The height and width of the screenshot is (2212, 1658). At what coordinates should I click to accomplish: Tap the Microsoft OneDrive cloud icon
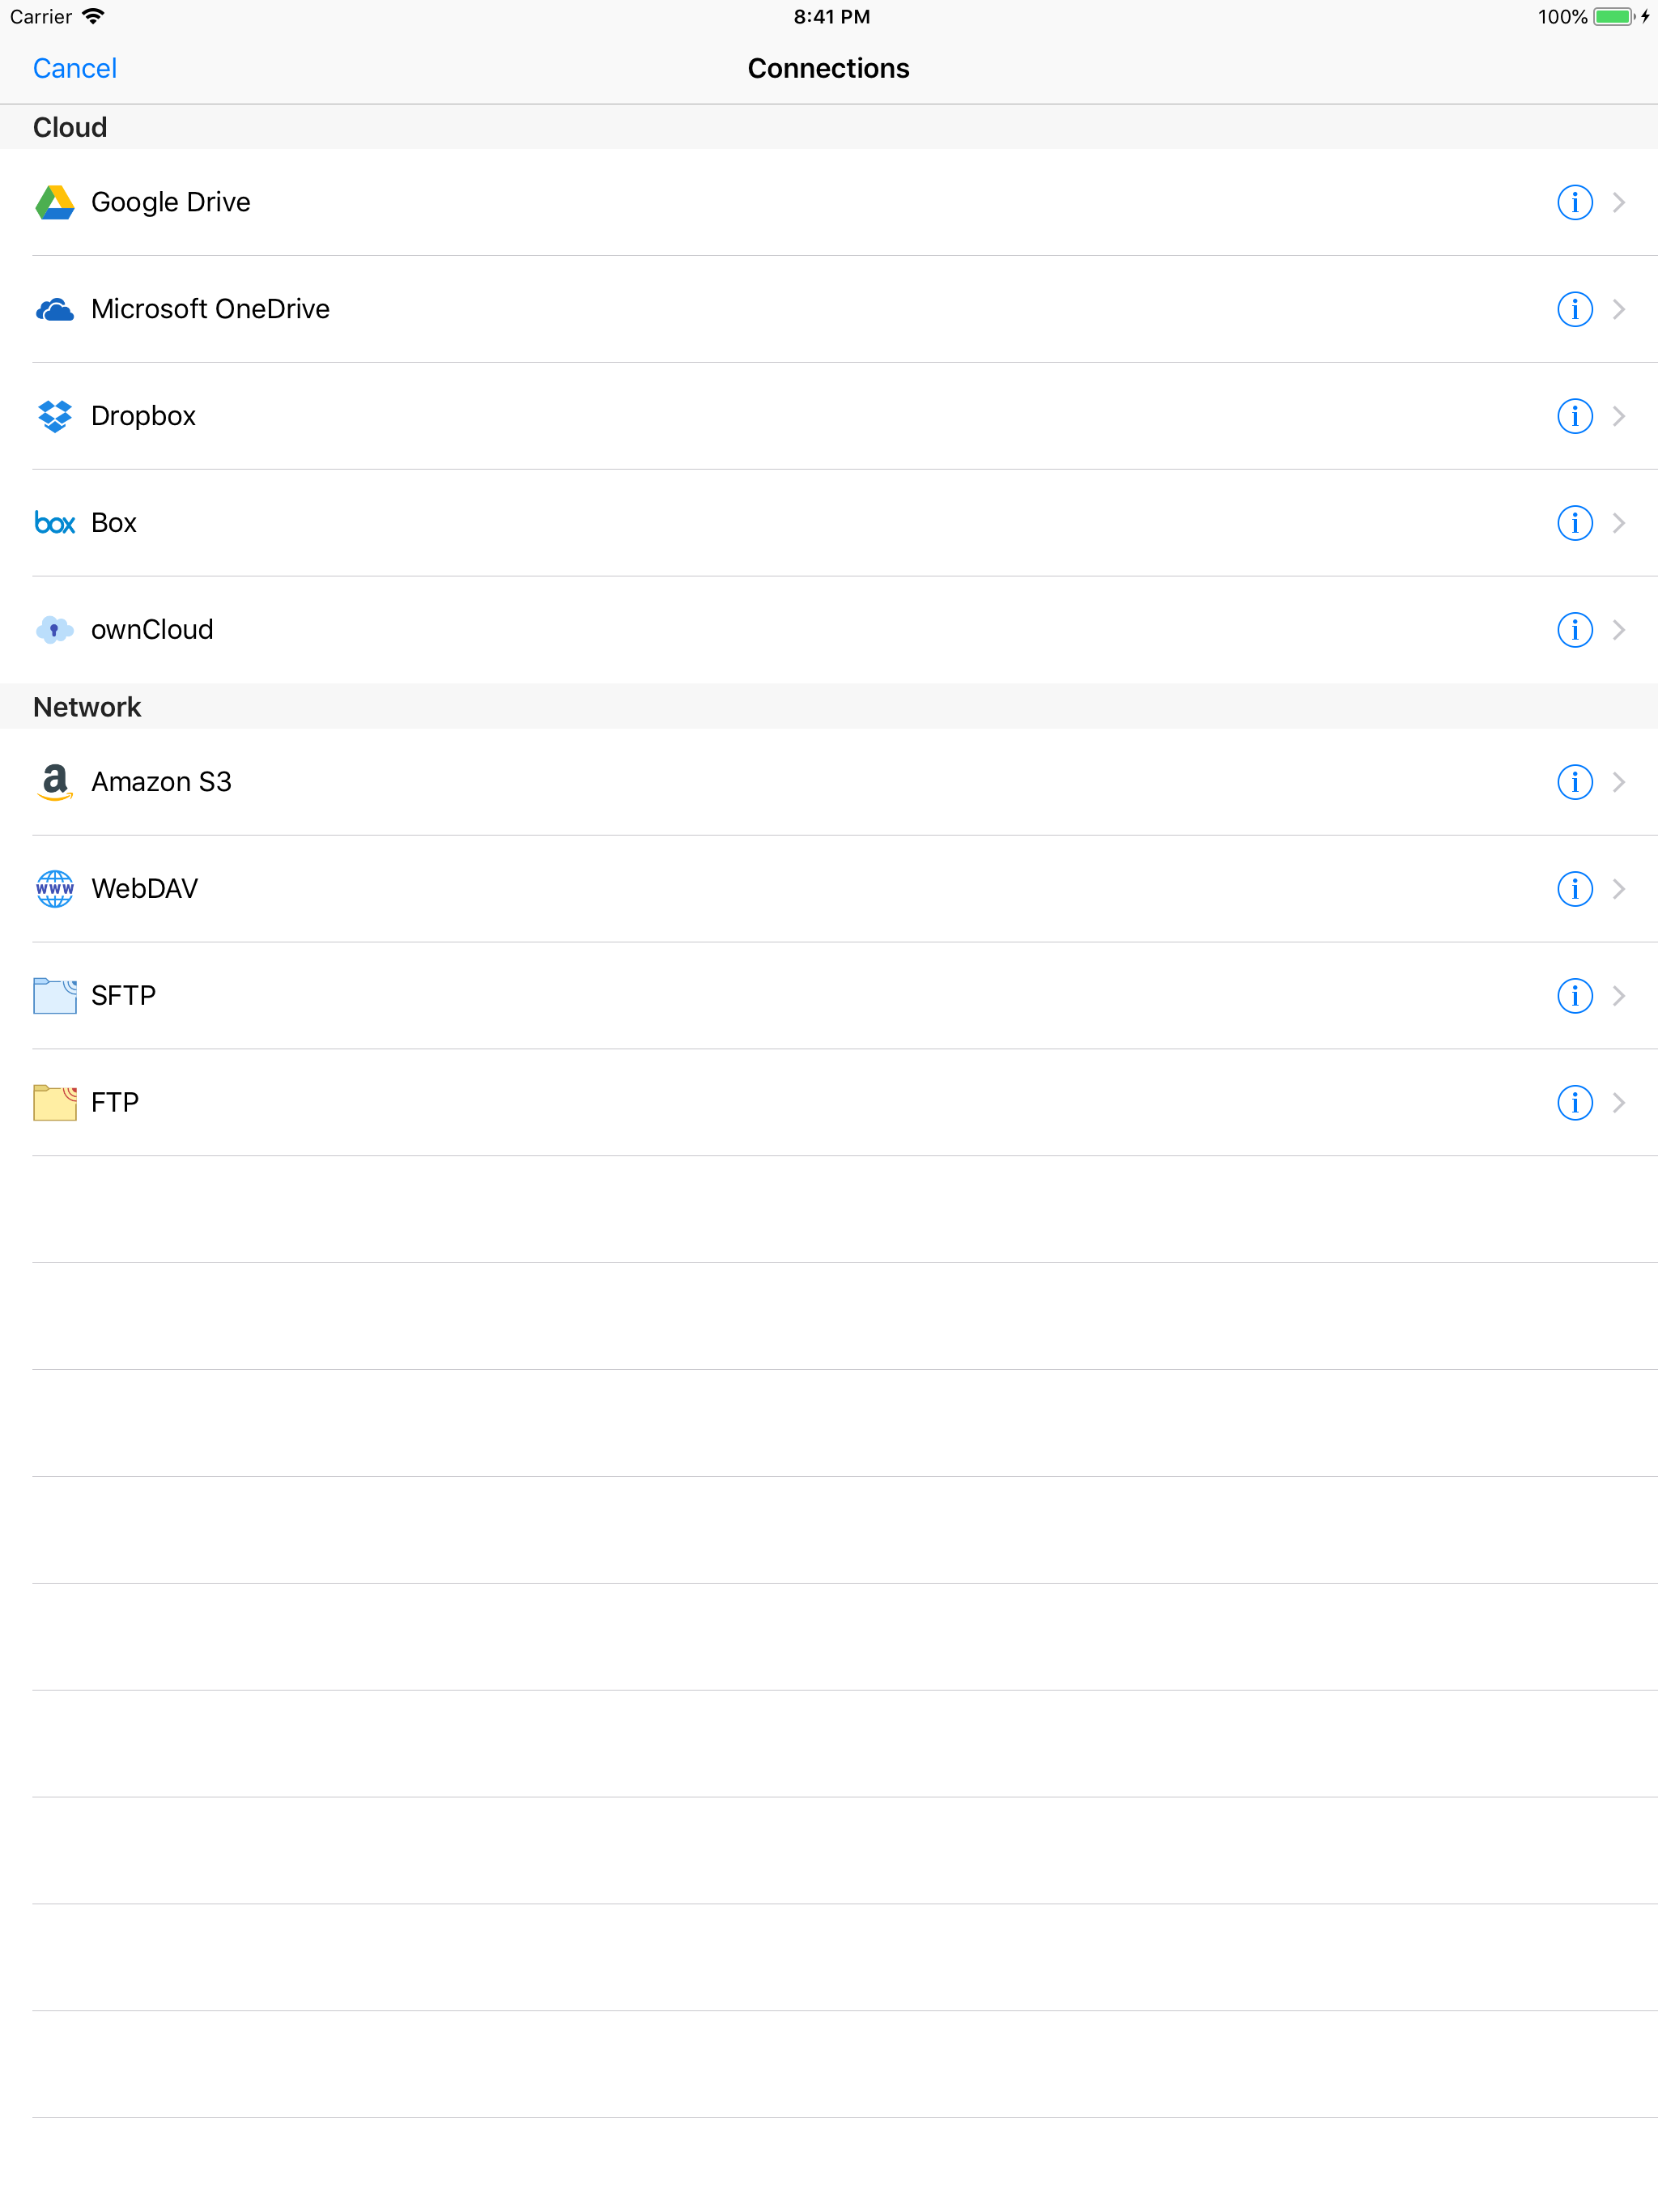(55, 310)
